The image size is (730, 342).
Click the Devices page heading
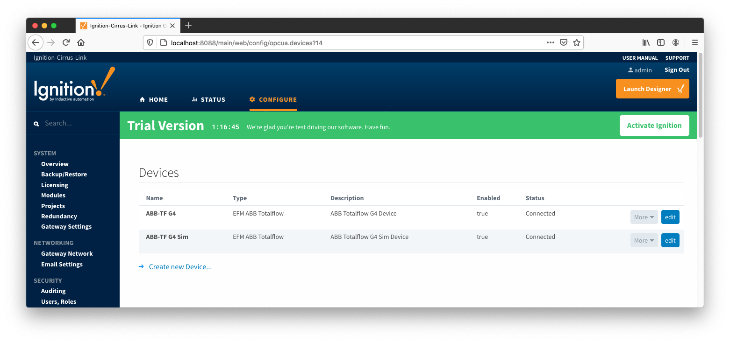pyautogui.click(x=159, y=173)
